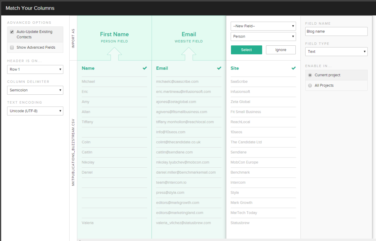376x241 pixels.
Task: Click the green Select button
Action: (x=246, y=50)
